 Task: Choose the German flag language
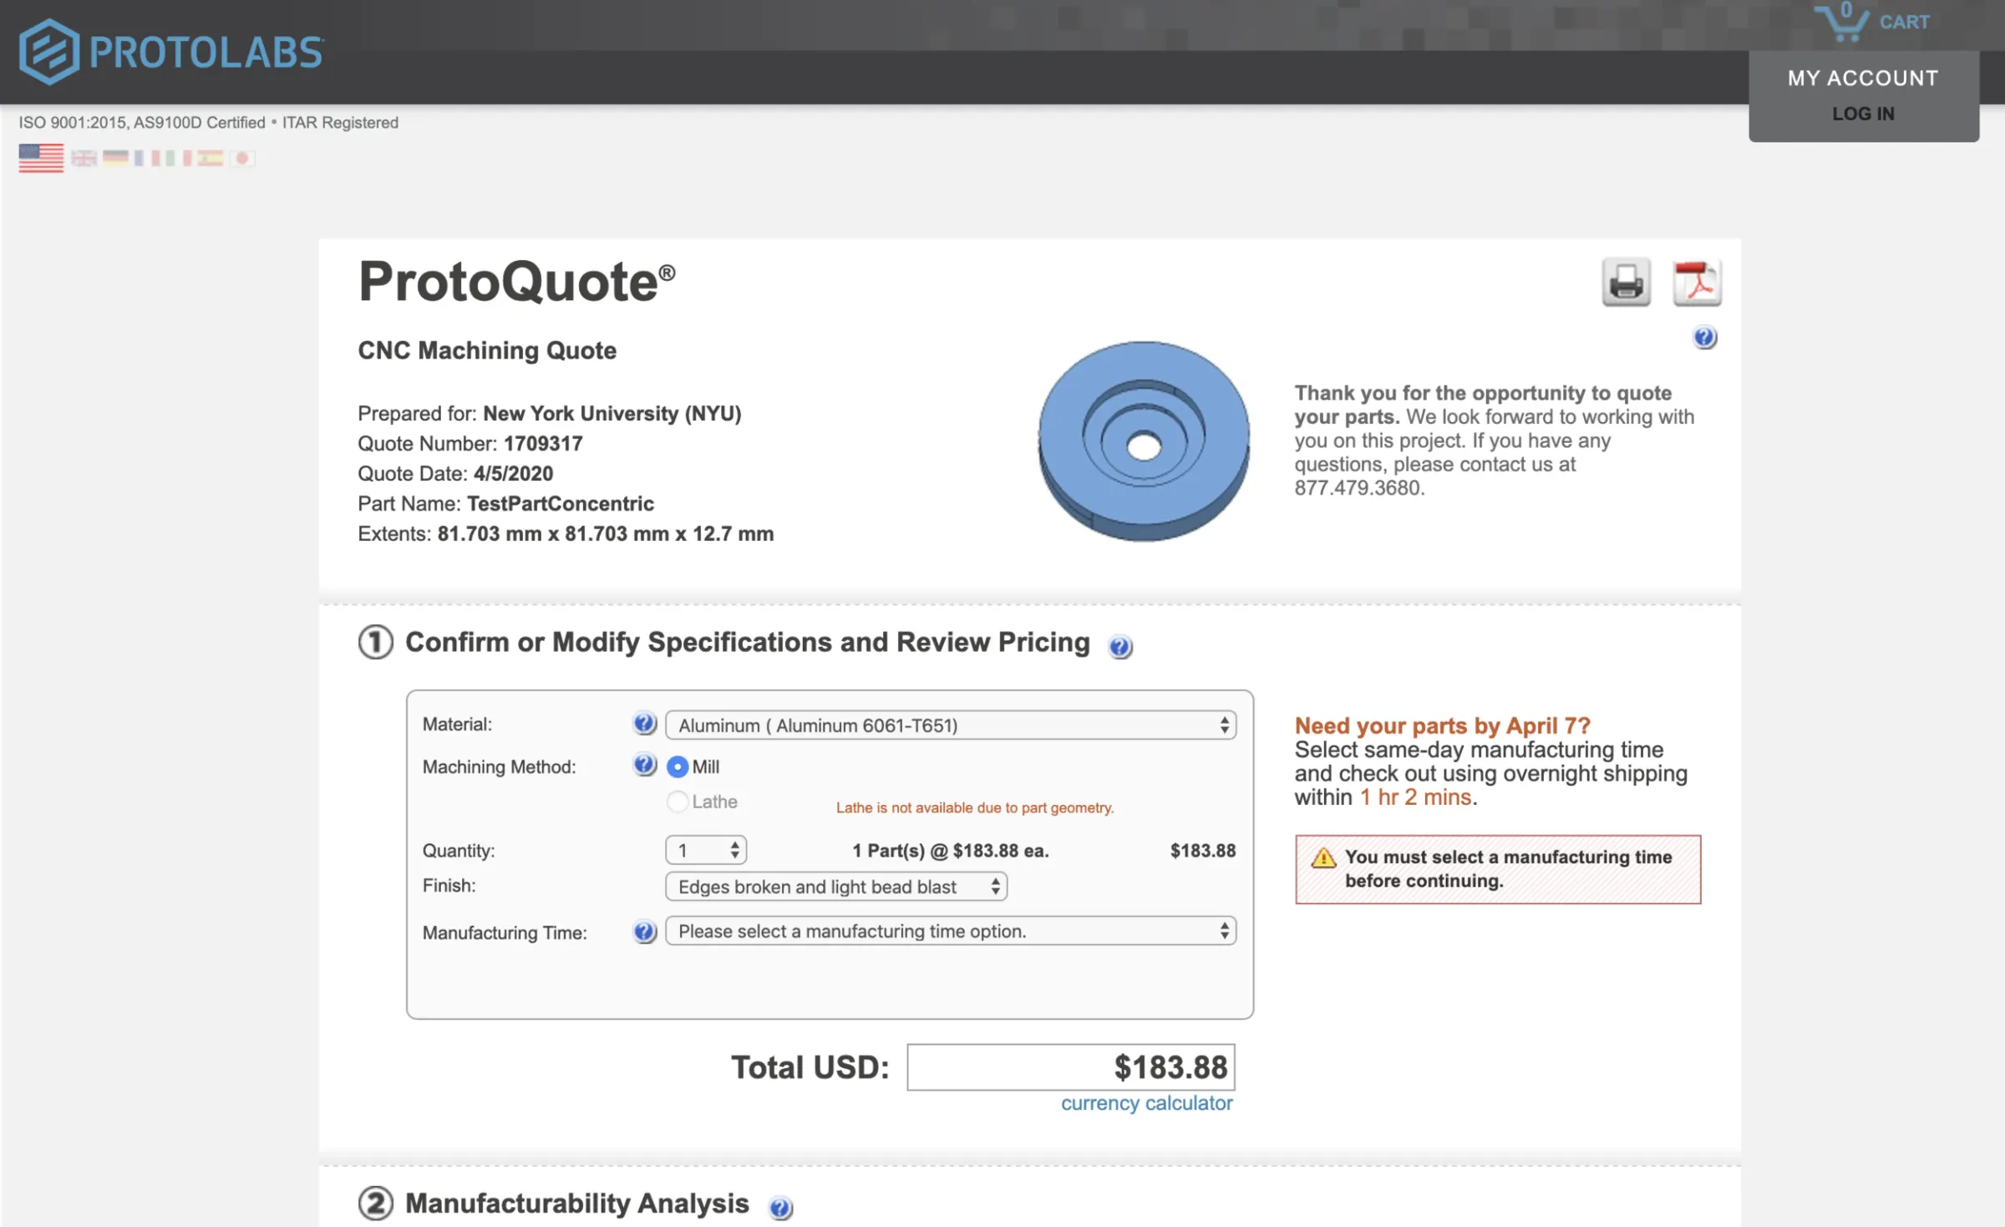pos(115,158)
